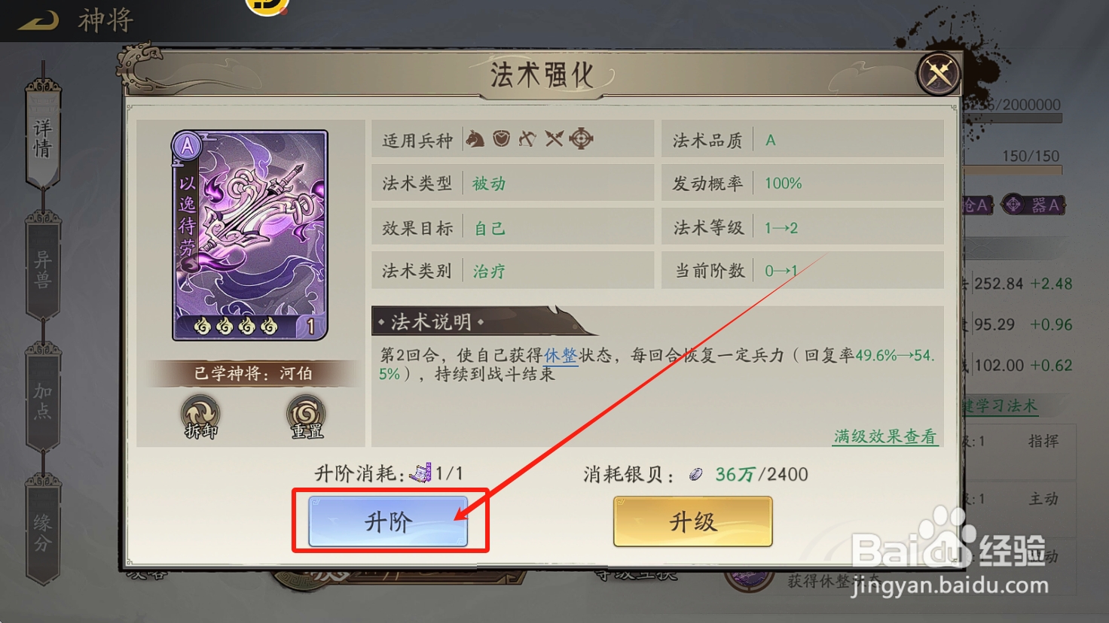
Task: Open the 详情 side tab
Action: tap(43, 138)
